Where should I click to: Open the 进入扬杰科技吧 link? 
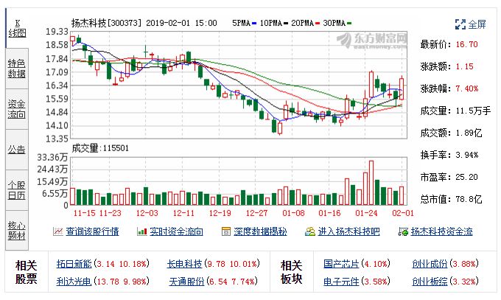point(349,231)
